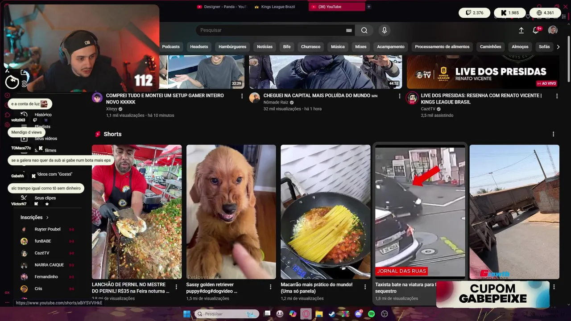Play the golden retriever puppy short
This screenshot has width=571, height=321.
tap(231, 212)
